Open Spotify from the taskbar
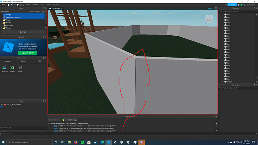The height and width of the screenshot is (145, 258). pos(82,142)
